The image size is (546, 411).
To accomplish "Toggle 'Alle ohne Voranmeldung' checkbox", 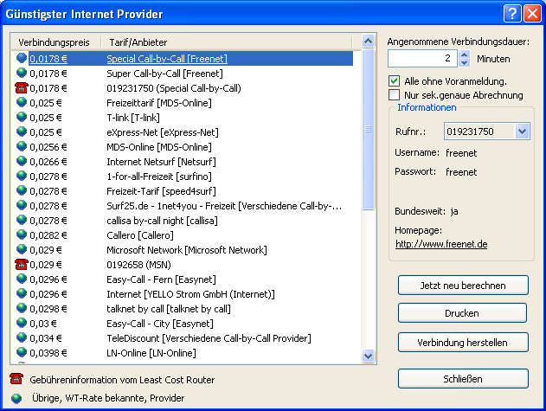I will (x=394, y=81).
